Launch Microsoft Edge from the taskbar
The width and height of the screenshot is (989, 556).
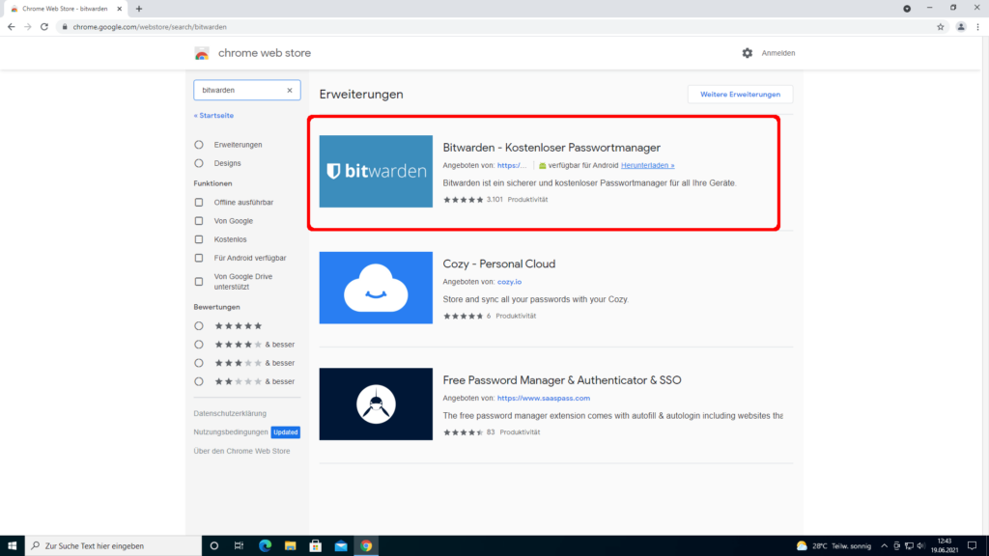click(x=265, y=546)
